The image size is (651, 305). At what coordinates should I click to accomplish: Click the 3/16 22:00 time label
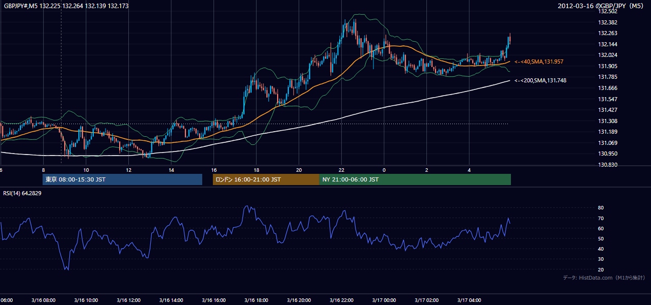[341, 300]
